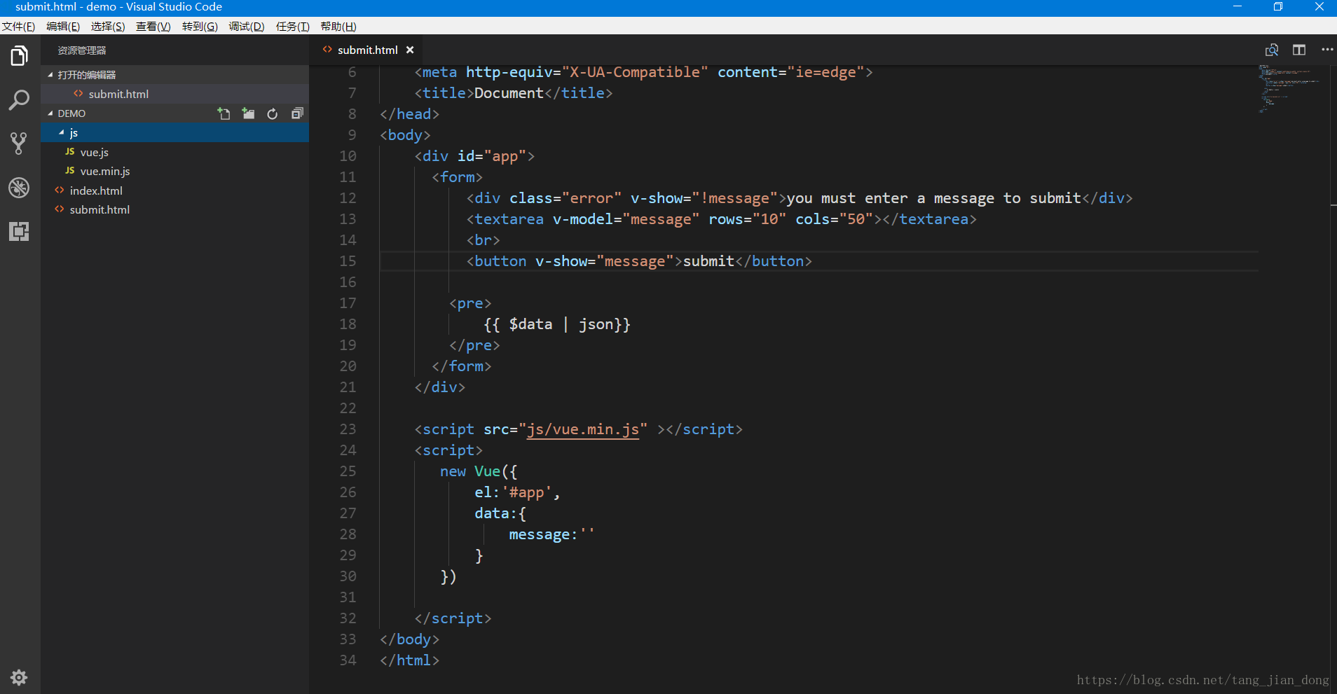1337x694 pixels.
Task: Click the 'message:''' data property line
Action: 551,534
